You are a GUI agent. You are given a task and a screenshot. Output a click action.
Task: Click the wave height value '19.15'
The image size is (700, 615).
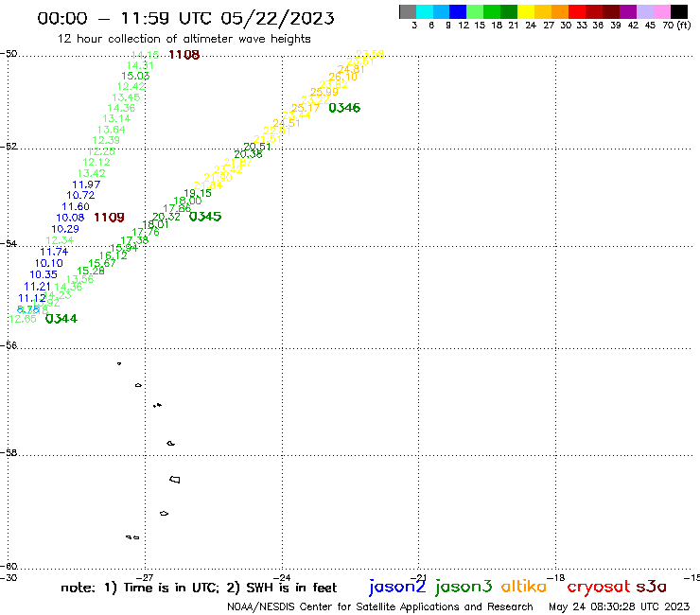point(198,193)
